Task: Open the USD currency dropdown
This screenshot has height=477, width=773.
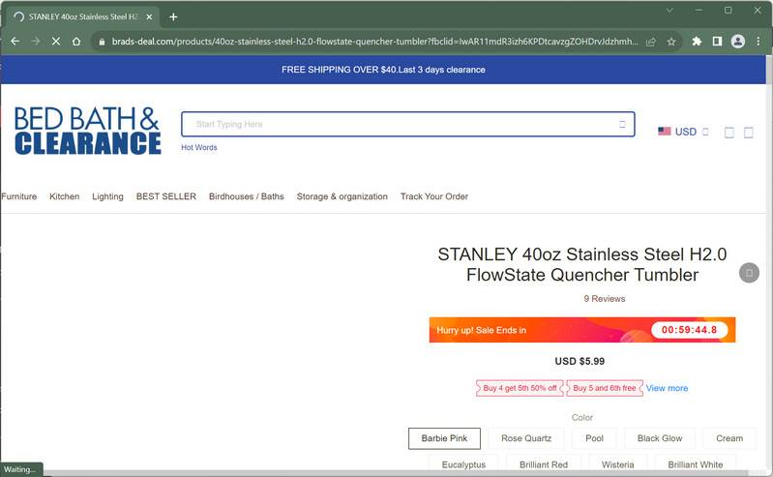Action: point(684,132)
